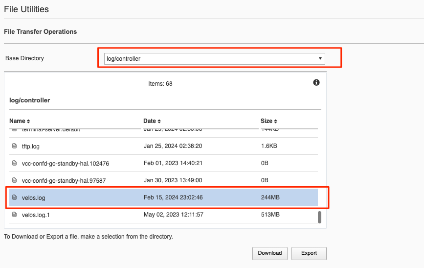
Task: Click file icon for tftp.log
Action: tap(15, 146)
